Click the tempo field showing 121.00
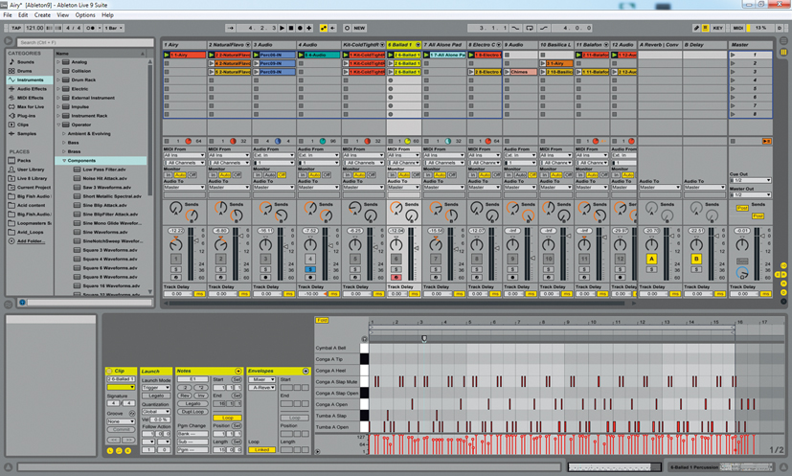Image resolution: width=792 pixels, height=476 pixels. click(34, 29)
